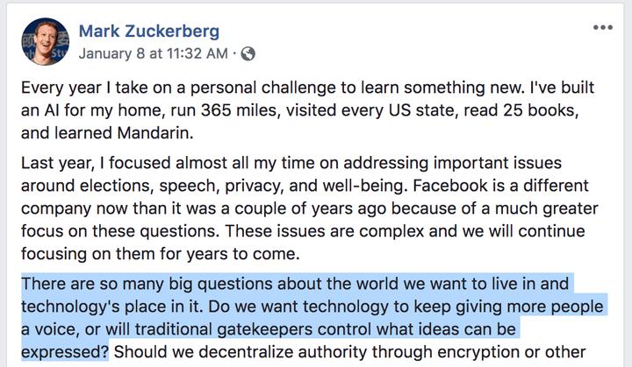Open the post options three-dot menu
The width and height of the screenshot is (632, 367).
tap(603, 27)
